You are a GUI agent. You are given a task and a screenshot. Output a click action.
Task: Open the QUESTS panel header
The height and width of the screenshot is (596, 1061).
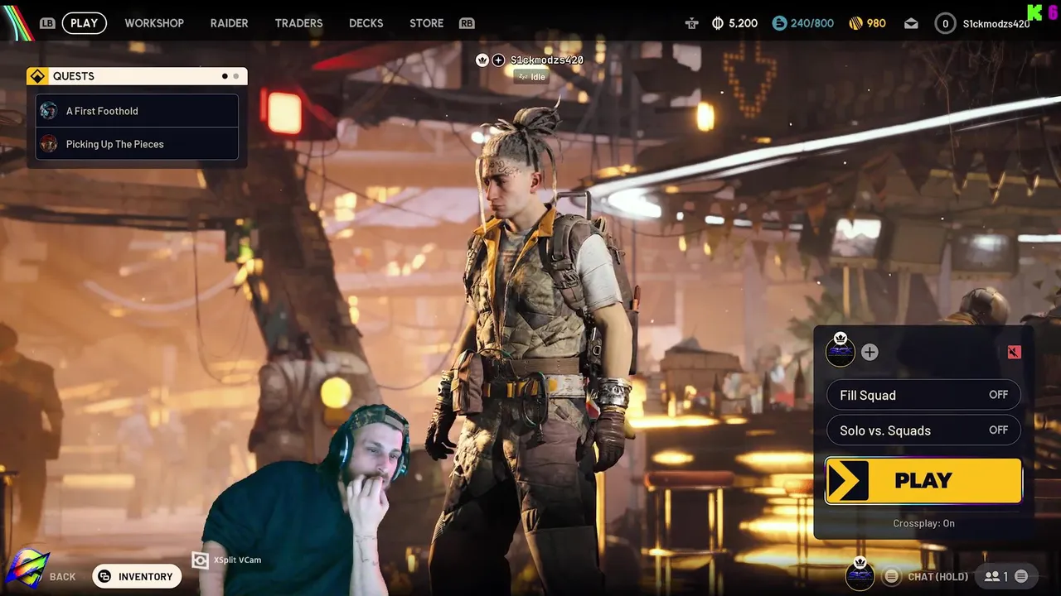click(x=137, y=76)
